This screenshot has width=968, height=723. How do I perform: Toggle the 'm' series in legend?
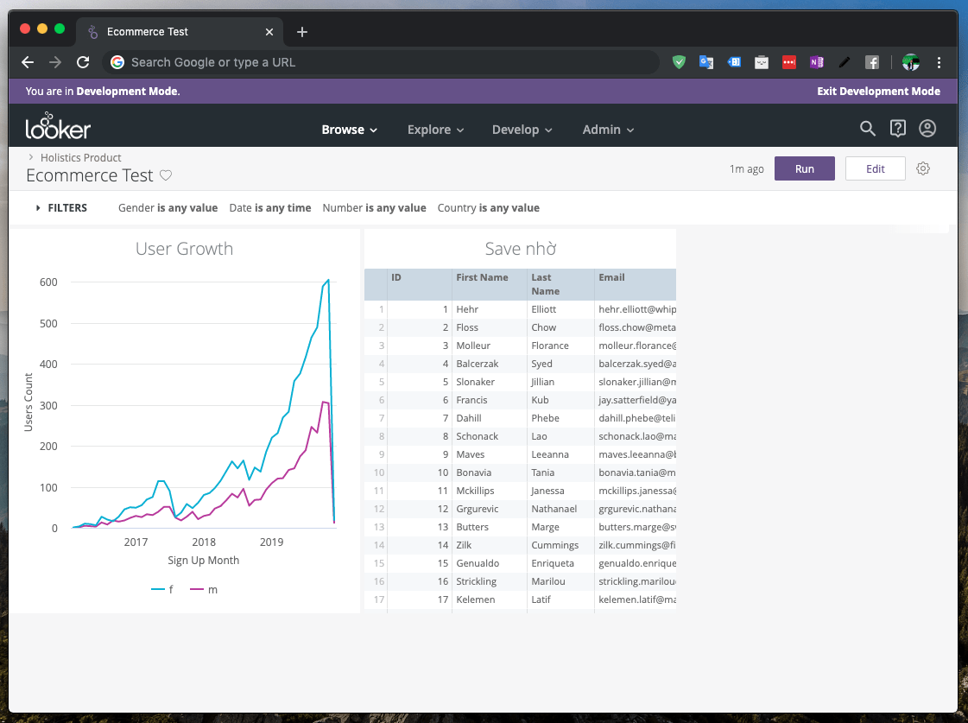(204, 590)
